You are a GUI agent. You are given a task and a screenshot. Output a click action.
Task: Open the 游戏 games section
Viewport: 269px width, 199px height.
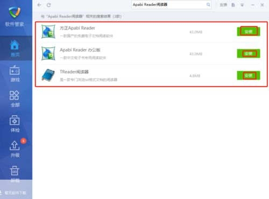[15, 74]
